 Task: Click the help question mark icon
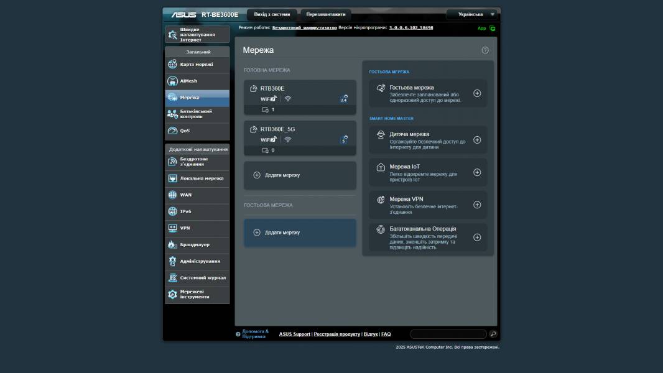coord(485,50)
